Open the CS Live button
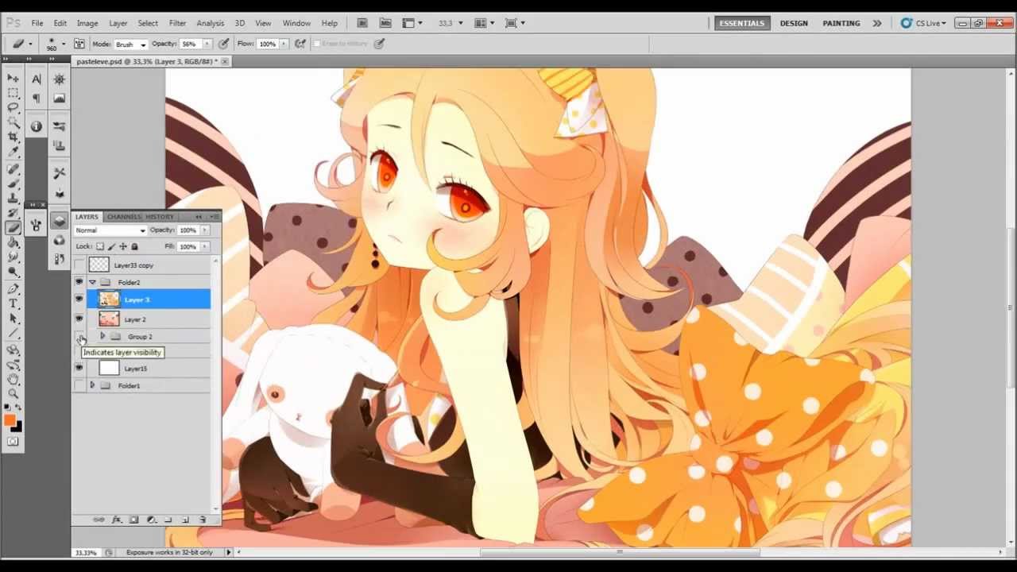Screen dimensions: 1017x572 [923, 23]
